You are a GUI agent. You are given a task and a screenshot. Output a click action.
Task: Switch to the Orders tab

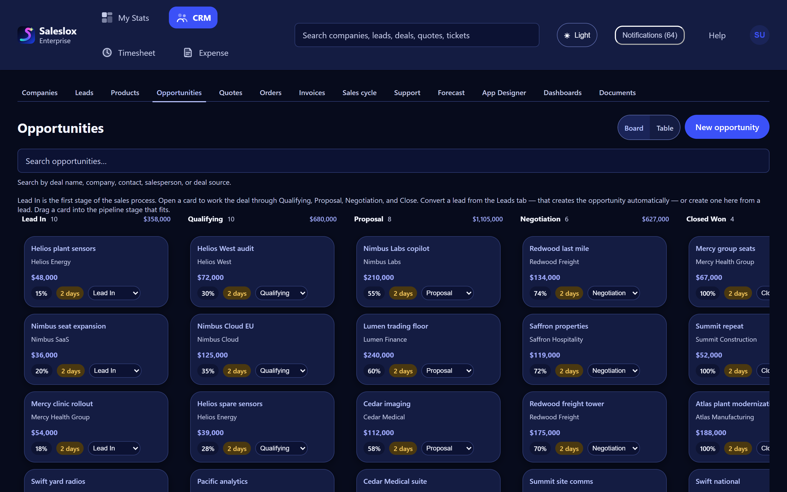pos(271,93)
